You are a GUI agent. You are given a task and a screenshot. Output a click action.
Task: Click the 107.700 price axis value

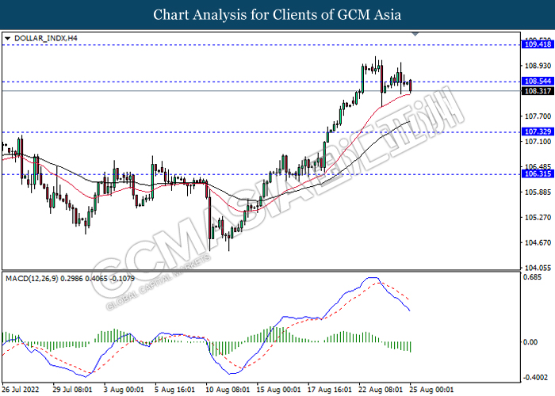[x=538, y=116]
